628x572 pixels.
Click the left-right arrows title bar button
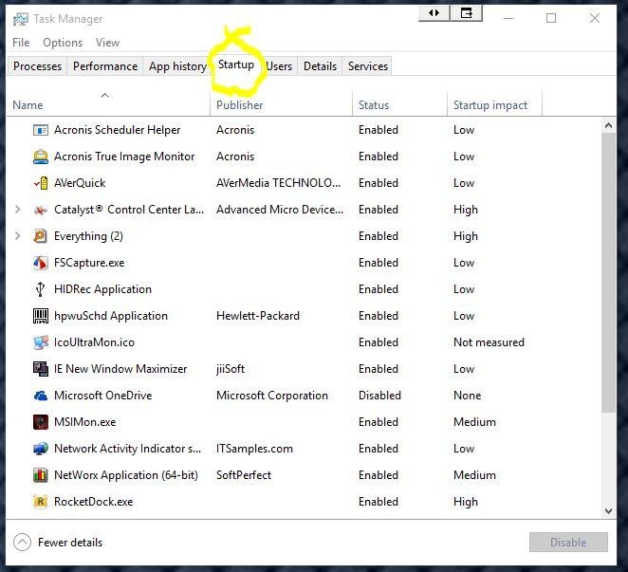point(434,13)
